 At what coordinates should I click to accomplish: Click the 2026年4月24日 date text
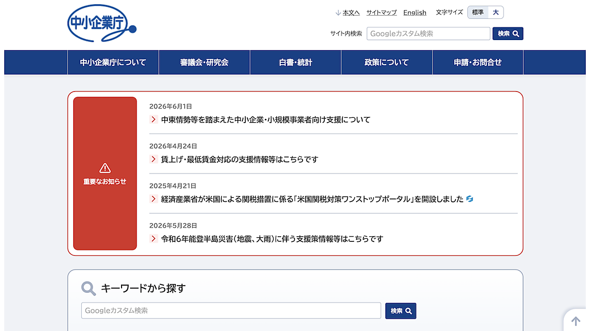click(x=173, y=146)
